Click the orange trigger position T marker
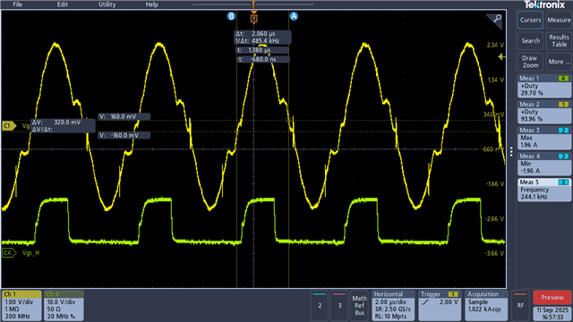Screen dimensions: 573x322 click(x=253, y=18)
